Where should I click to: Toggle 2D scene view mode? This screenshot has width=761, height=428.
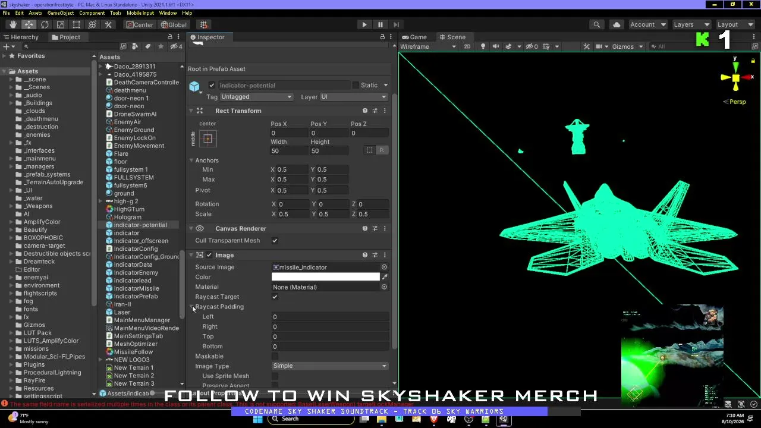[467, 46]
